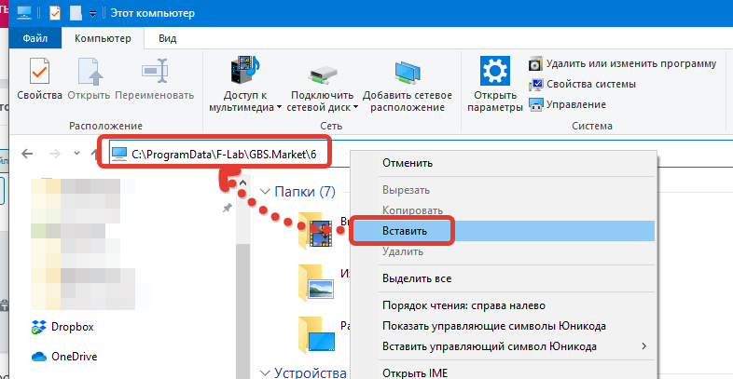Image resolution: width=733 pixels, height=379 pixels.
Task: Switch to the Вид ribbon tab
Action: coord(168,38)
